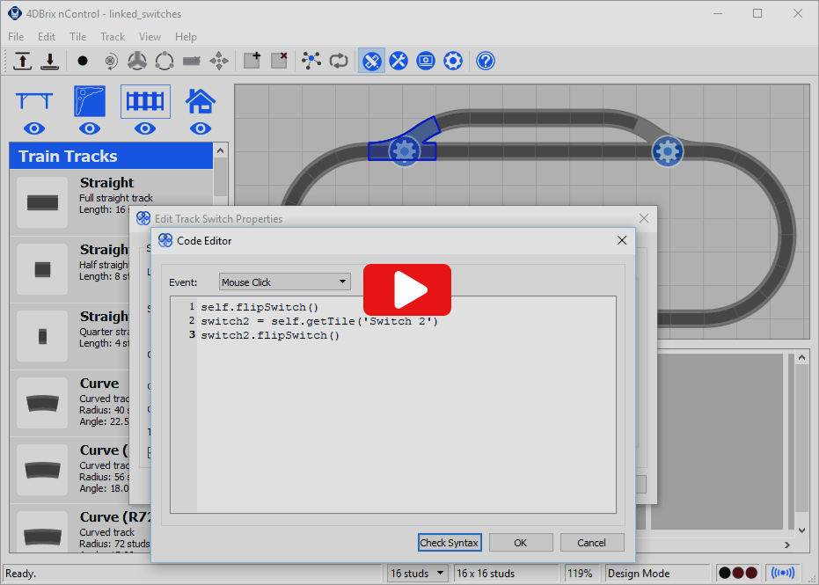The height and width of the screenshot is (585, 819).
Task: Select the train tracks layer icon
Action: 145,101
